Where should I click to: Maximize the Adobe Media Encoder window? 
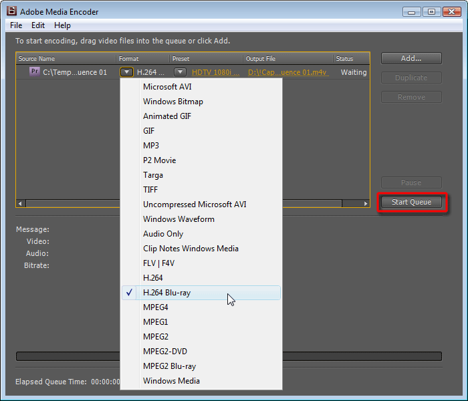click(432, 11)
